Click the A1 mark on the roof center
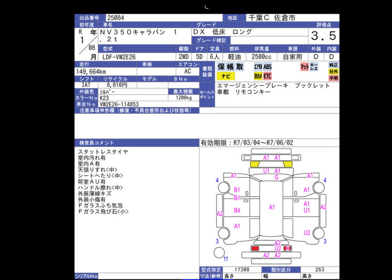392x280 pixels. tap(272, 207)
